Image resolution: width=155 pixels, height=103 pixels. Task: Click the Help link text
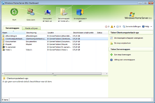[x=147, y=27]
